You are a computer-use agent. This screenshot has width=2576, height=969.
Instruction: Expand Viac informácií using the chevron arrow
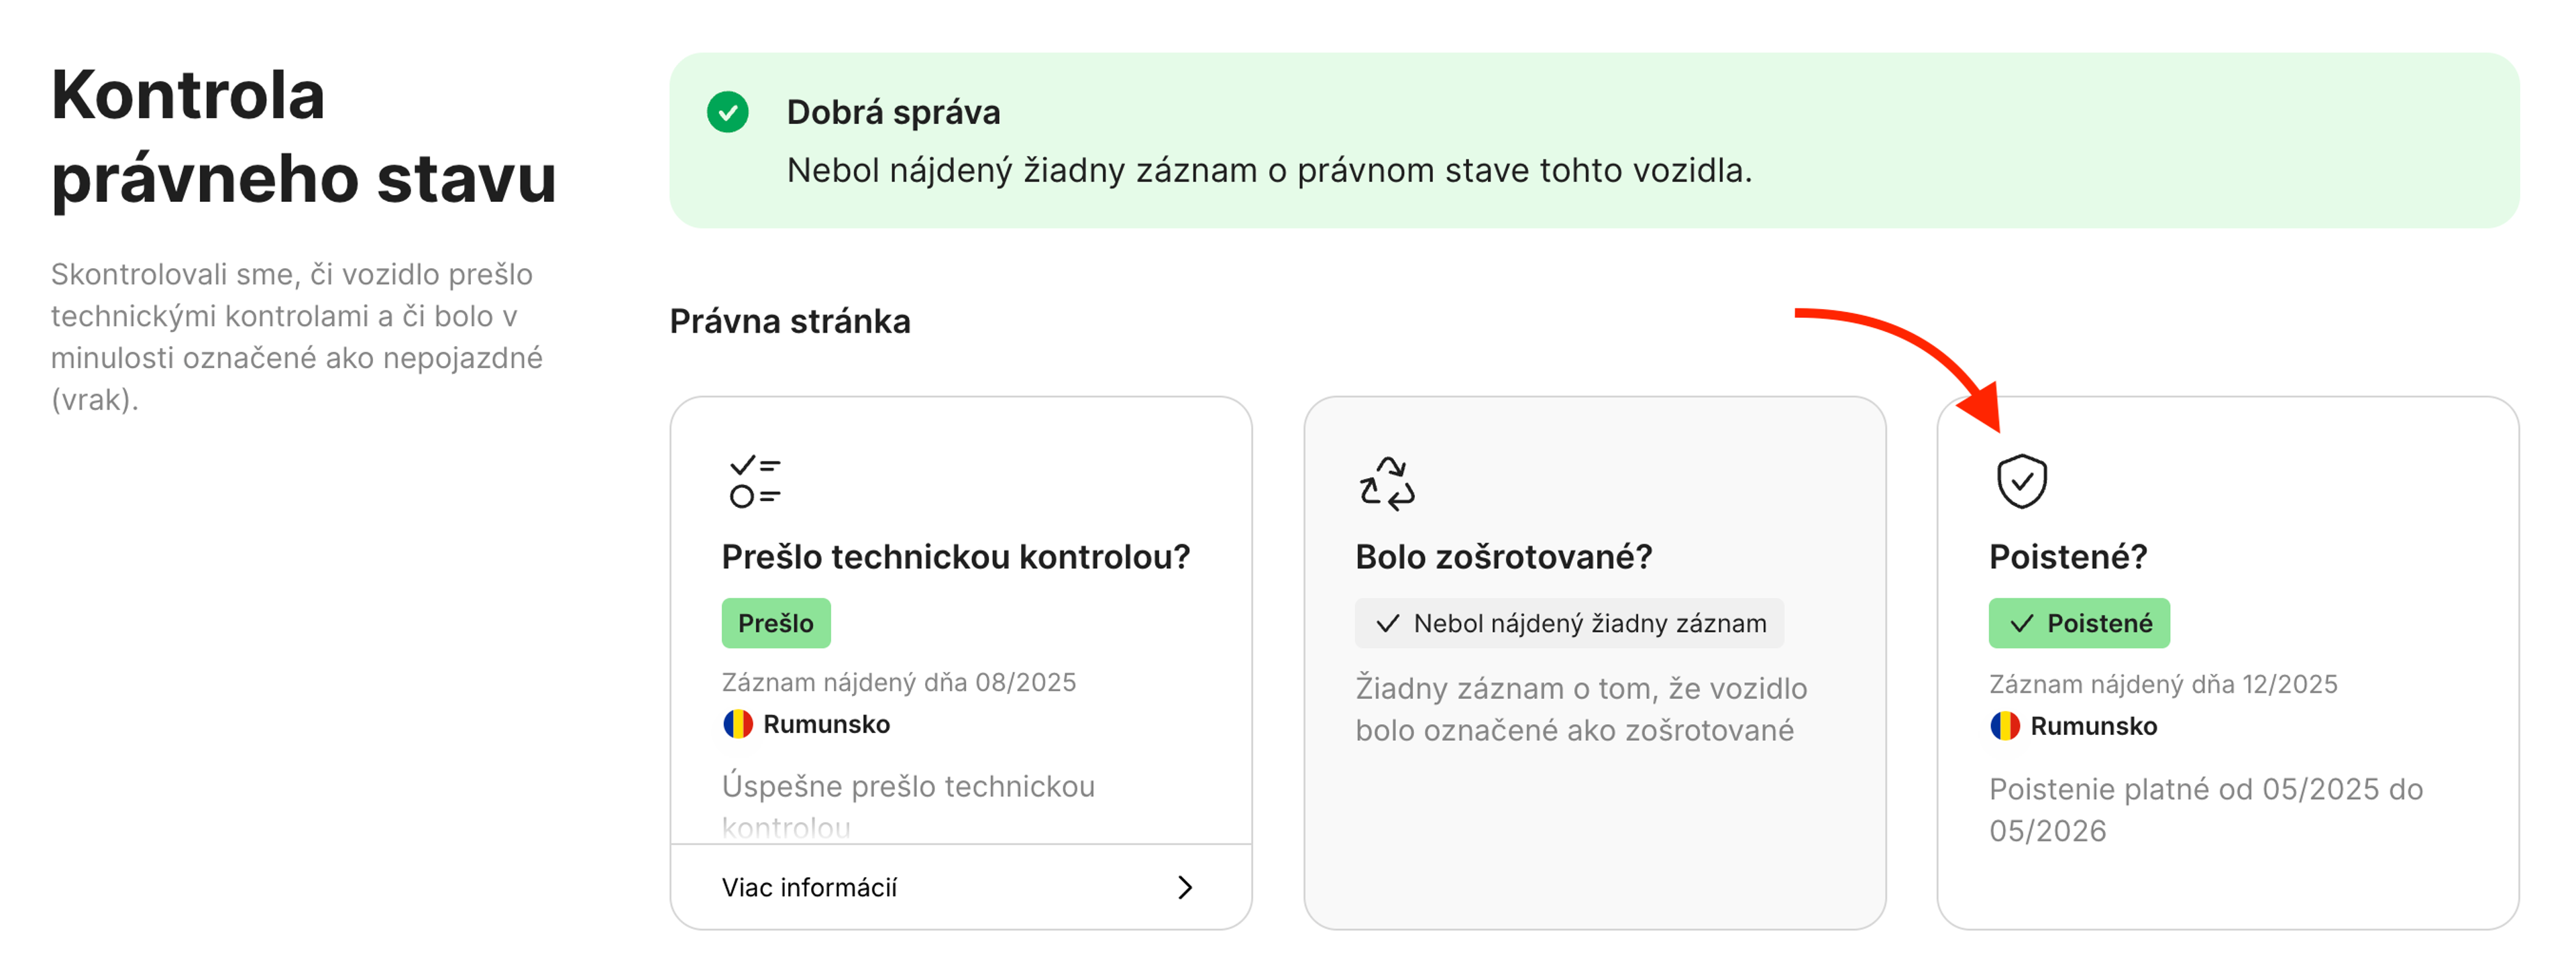1186,887
